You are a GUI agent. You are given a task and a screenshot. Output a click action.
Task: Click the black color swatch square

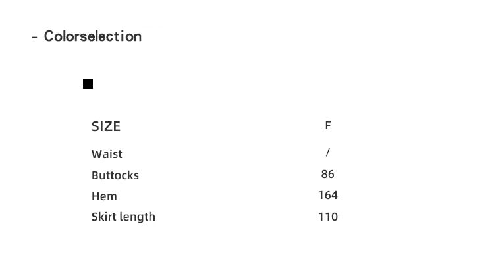pyautogui.click(x=88, y=84)
